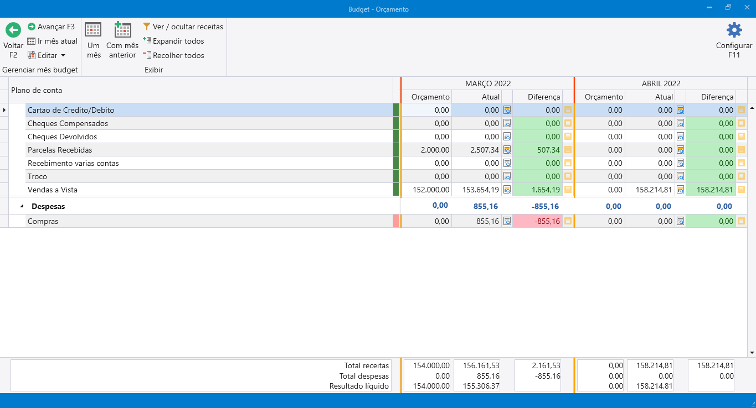Click Recolher todos to collapse all rows
Image resolution: width=756 pixels, height=408 pixels.
(173, 55)
